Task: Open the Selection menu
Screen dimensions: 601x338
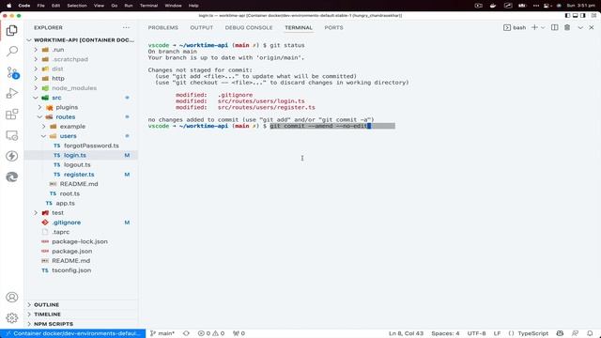Action: (77, 6)
